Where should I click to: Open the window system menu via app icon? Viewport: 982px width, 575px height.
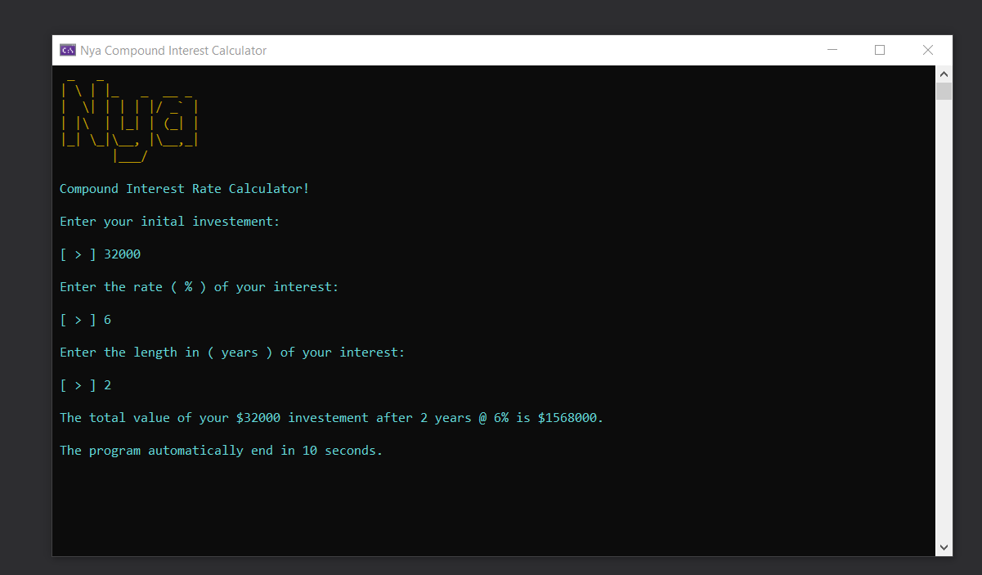(x=67, y=50)
